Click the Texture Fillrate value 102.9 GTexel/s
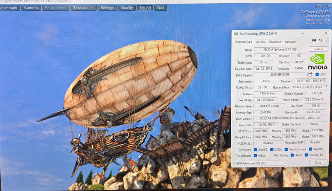The image size is (332, 191). [314, 99]
